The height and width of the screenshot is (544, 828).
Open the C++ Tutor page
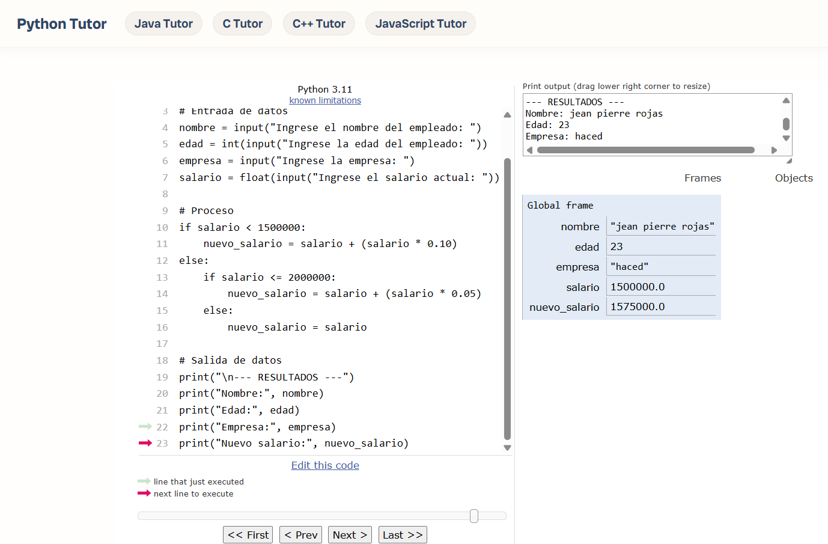(318, 24)
